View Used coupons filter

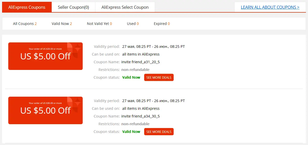click(133, 24)
